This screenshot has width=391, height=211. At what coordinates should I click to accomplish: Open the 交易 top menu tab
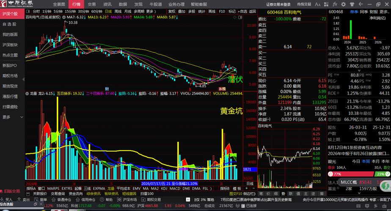[x=91, y=4]
